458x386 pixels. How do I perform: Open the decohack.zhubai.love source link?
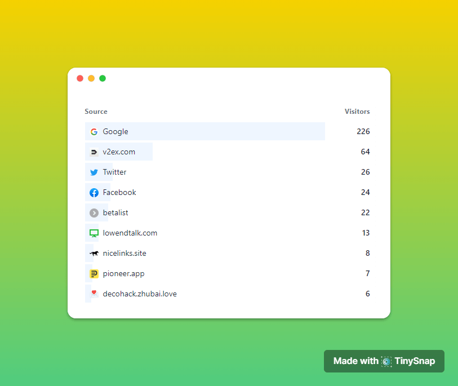click(140, 294)
